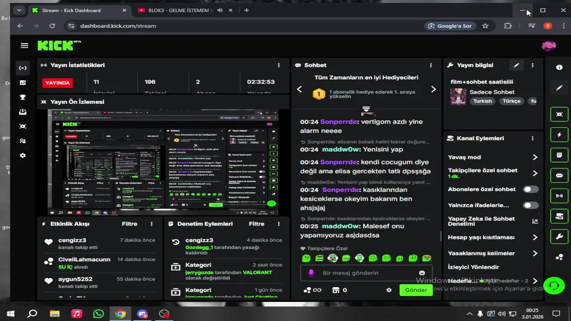Open Kanal Eylemleri three-dot menu

click(532, 138)
